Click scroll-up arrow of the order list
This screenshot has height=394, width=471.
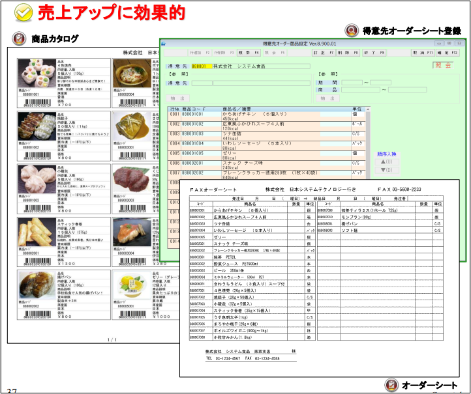[368, 109]
